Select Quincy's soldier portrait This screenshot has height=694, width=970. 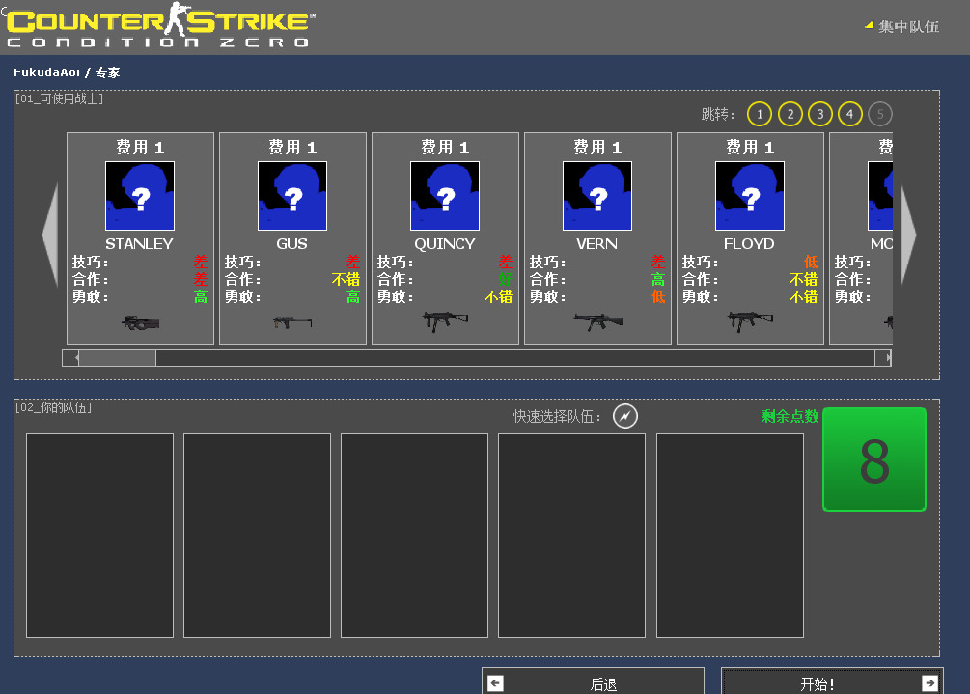444,195
